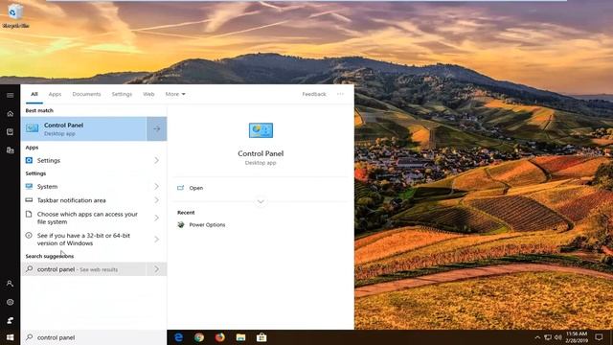Click the taskbar clock and date

coord(577,337)
